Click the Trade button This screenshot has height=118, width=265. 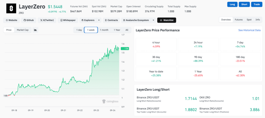(256, 4)
